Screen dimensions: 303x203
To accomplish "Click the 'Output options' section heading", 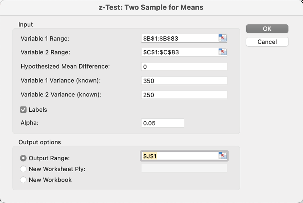I will 40,142.
